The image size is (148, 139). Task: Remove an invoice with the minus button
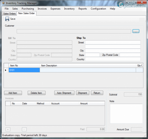coord(24,130)
